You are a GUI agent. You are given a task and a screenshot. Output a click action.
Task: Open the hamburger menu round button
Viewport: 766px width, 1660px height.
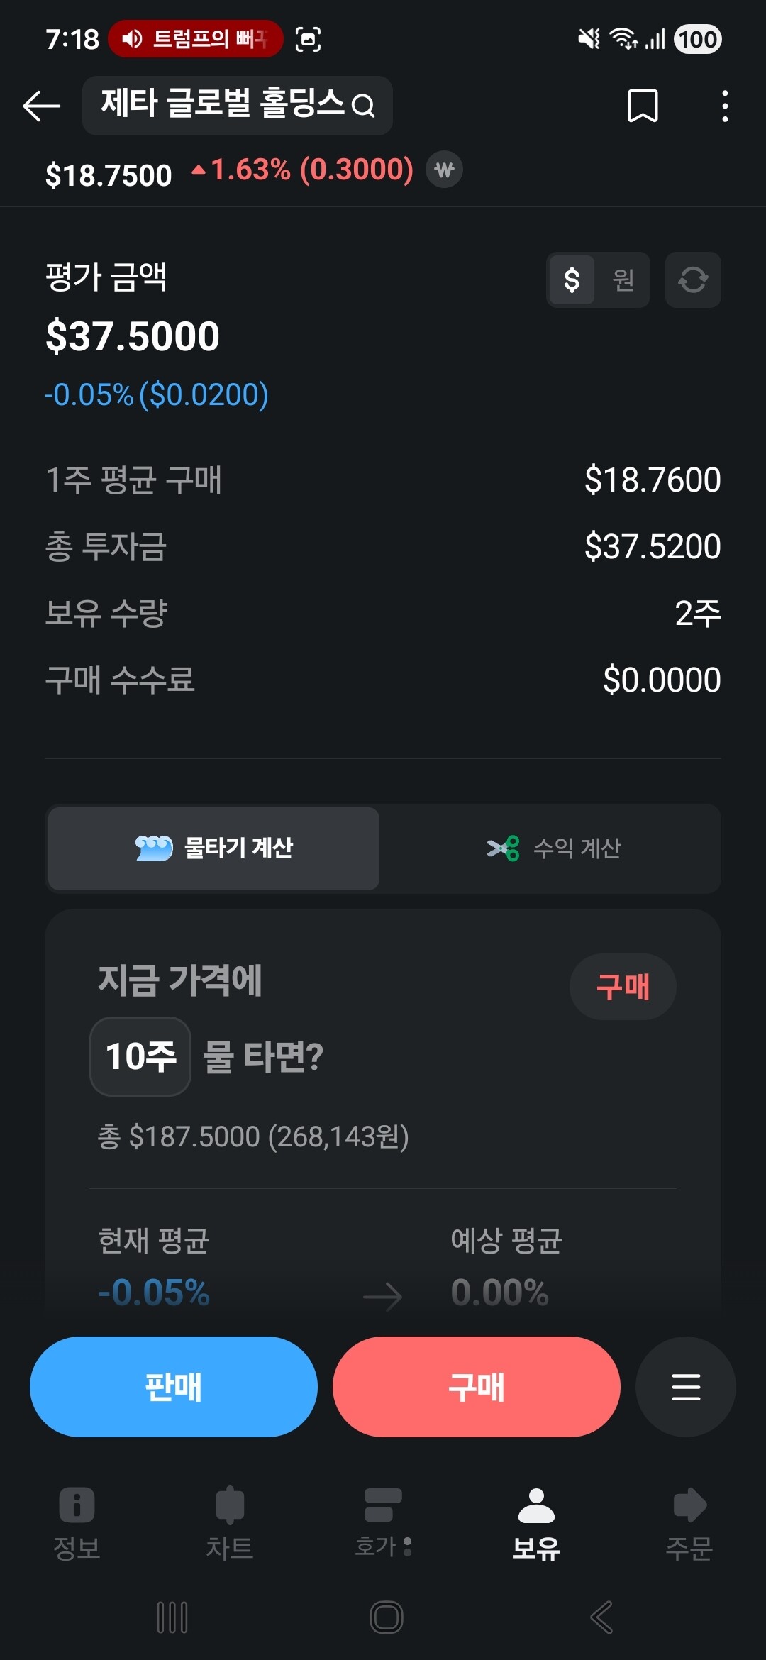tap(685, 1387)
